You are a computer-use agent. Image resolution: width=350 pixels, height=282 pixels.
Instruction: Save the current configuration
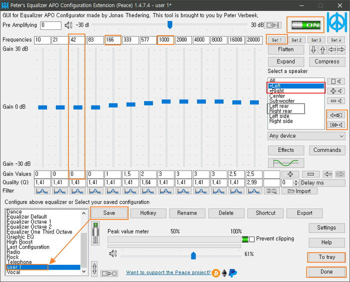tap(109, 213)
